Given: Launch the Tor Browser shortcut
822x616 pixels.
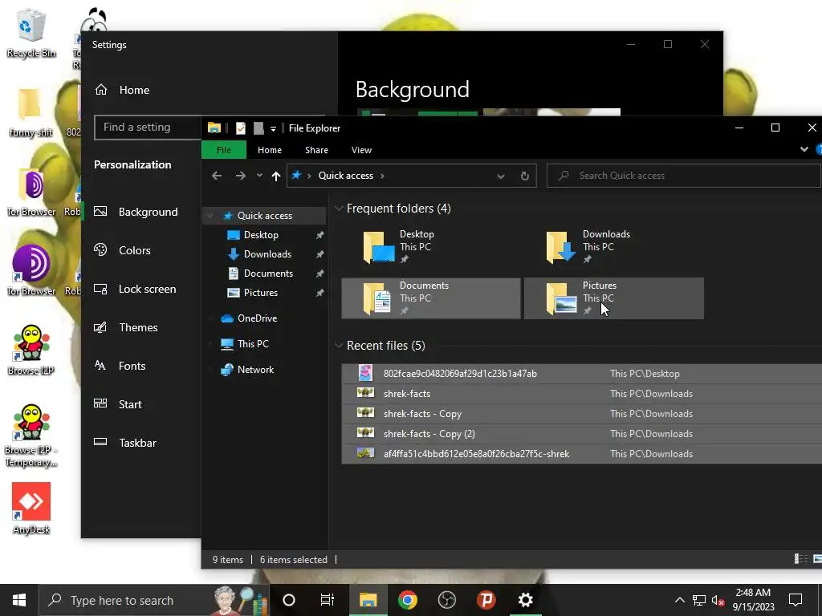Looking at the screenshot, I should point(31,270).
